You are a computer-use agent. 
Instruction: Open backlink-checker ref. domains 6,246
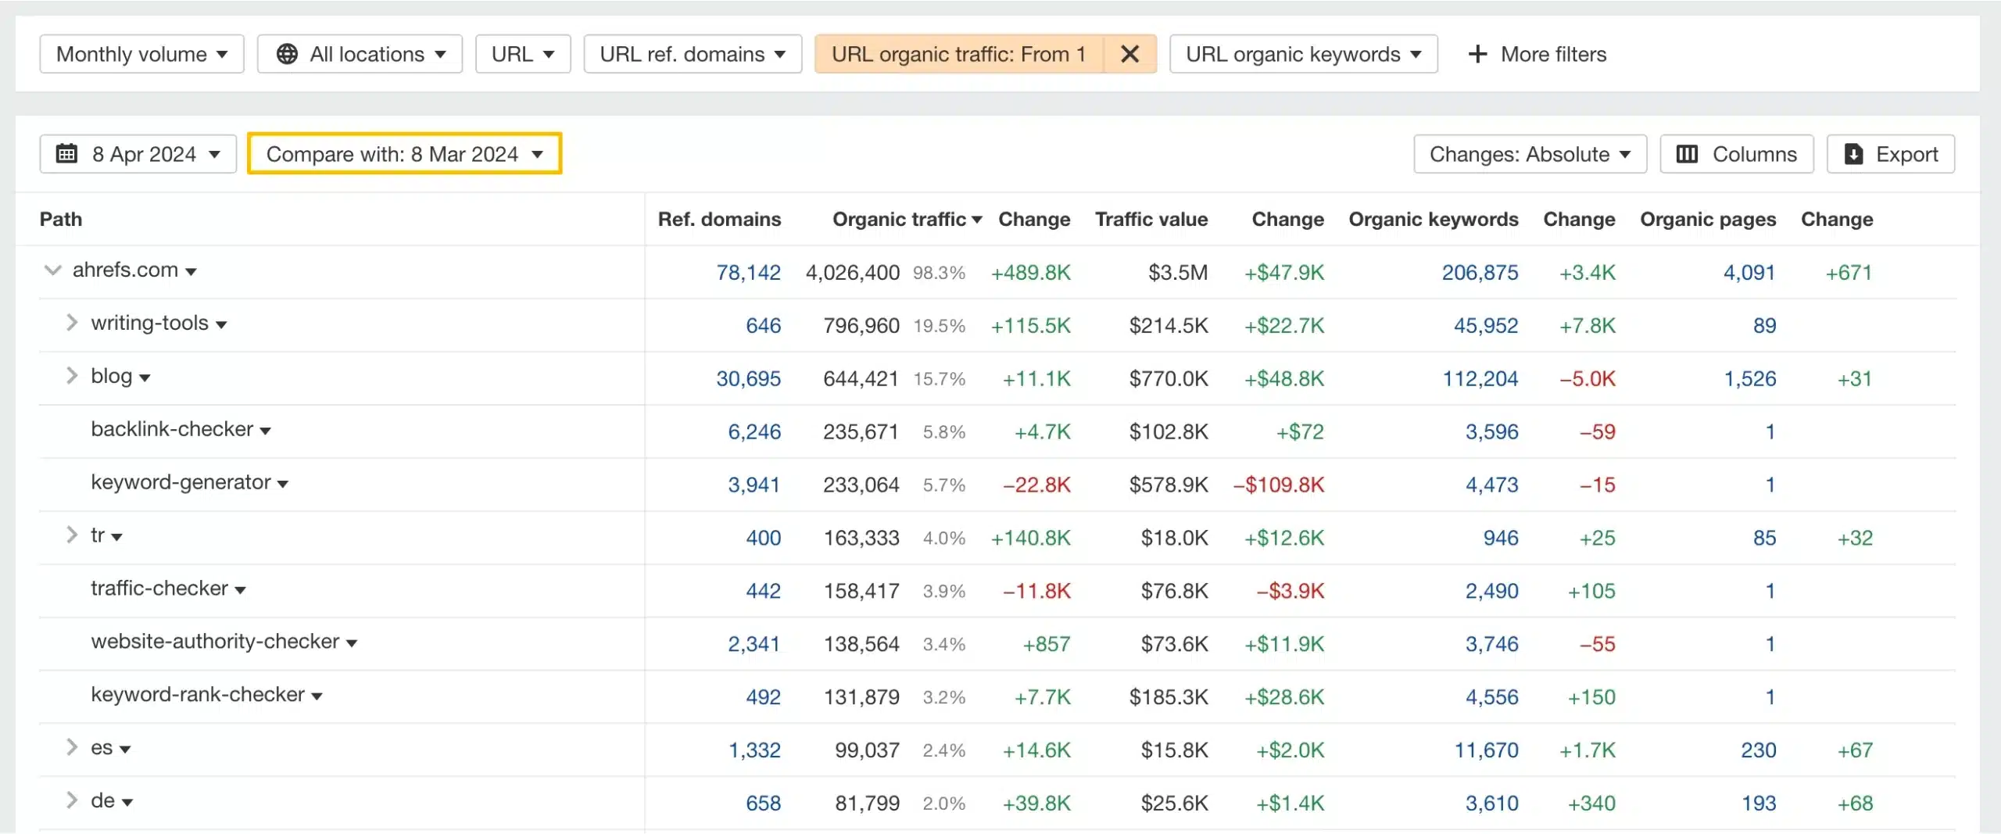coord(754,432)
